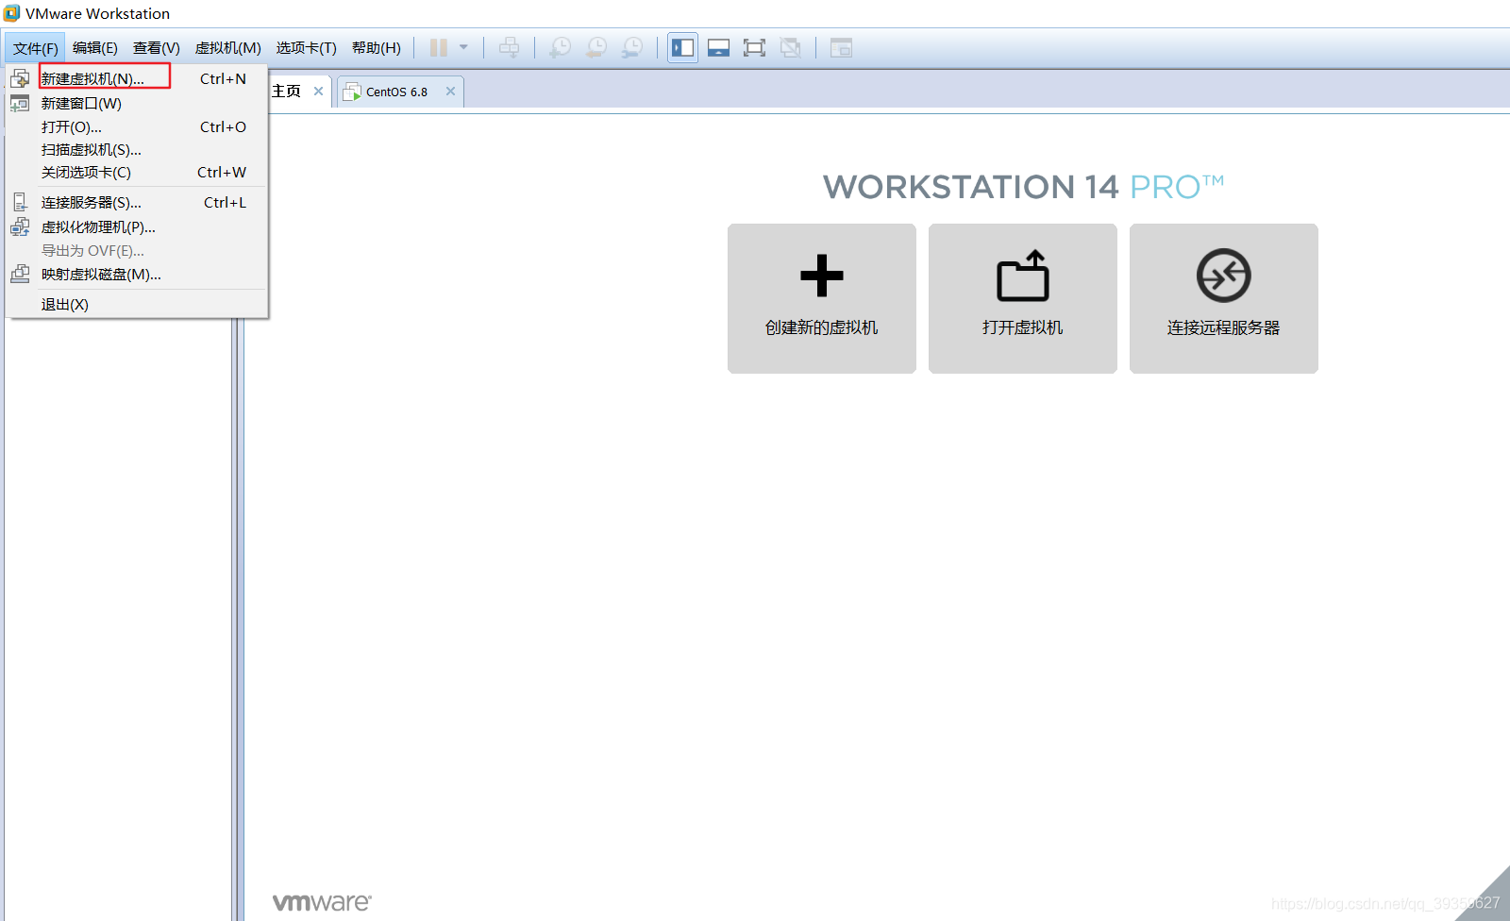Click the vmware logo at the bottom

(322, 902)
